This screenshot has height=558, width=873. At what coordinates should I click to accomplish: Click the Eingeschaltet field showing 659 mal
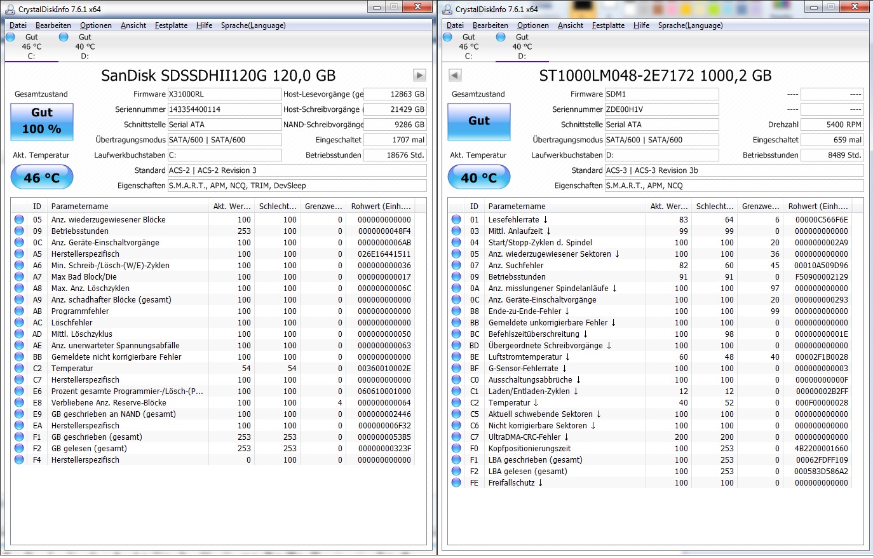pyautogui.click(x=832, y=140)
